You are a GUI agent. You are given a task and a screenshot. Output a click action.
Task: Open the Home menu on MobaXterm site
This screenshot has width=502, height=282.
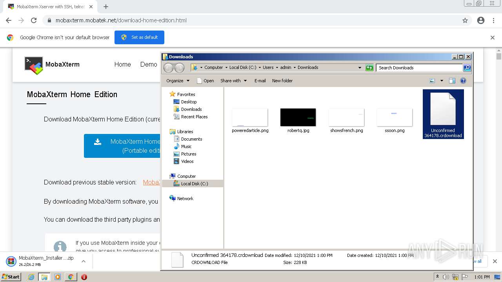point(122,64)
